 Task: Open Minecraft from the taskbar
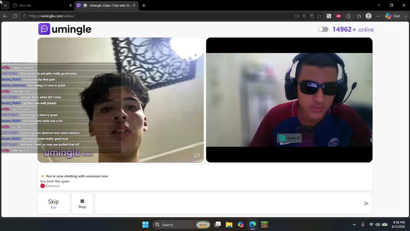(264, 225)
